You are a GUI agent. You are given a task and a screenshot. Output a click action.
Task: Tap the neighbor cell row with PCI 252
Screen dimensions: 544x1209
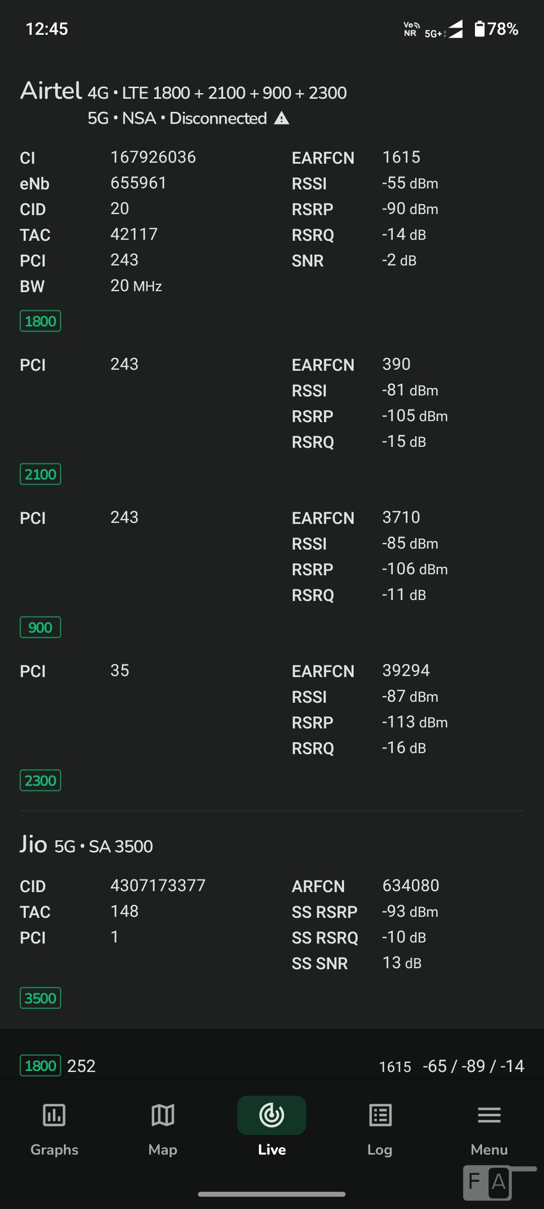pyautogui.click(x=272, y=1066)
